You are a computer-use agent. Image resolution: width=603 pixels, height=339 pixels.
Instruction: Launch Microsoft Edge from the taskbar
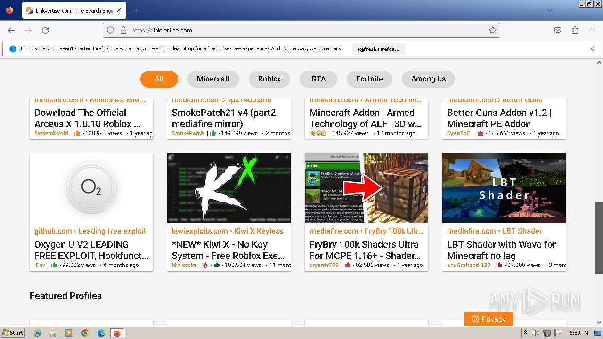pos(101,333)
